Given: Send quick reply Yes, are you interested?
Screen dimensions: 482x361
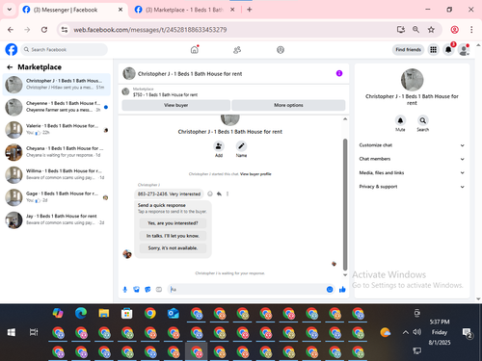Looking at the screenshot, I should 173,223.
